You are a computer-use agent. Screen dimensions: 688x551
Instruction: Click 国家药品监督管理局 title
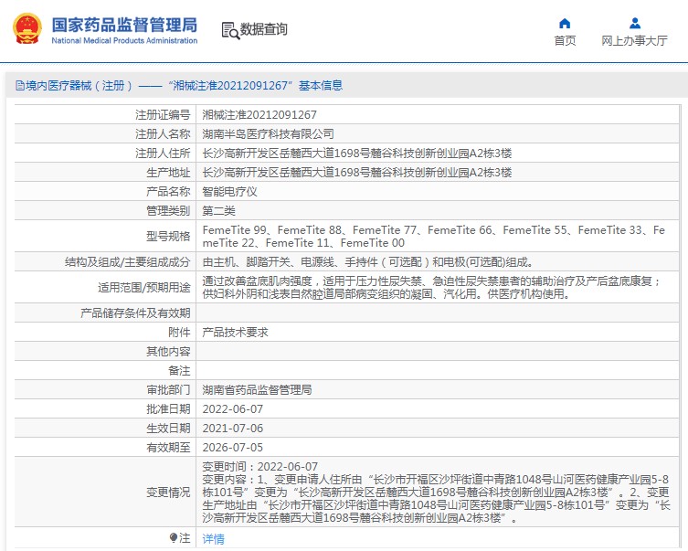point(124,25)
